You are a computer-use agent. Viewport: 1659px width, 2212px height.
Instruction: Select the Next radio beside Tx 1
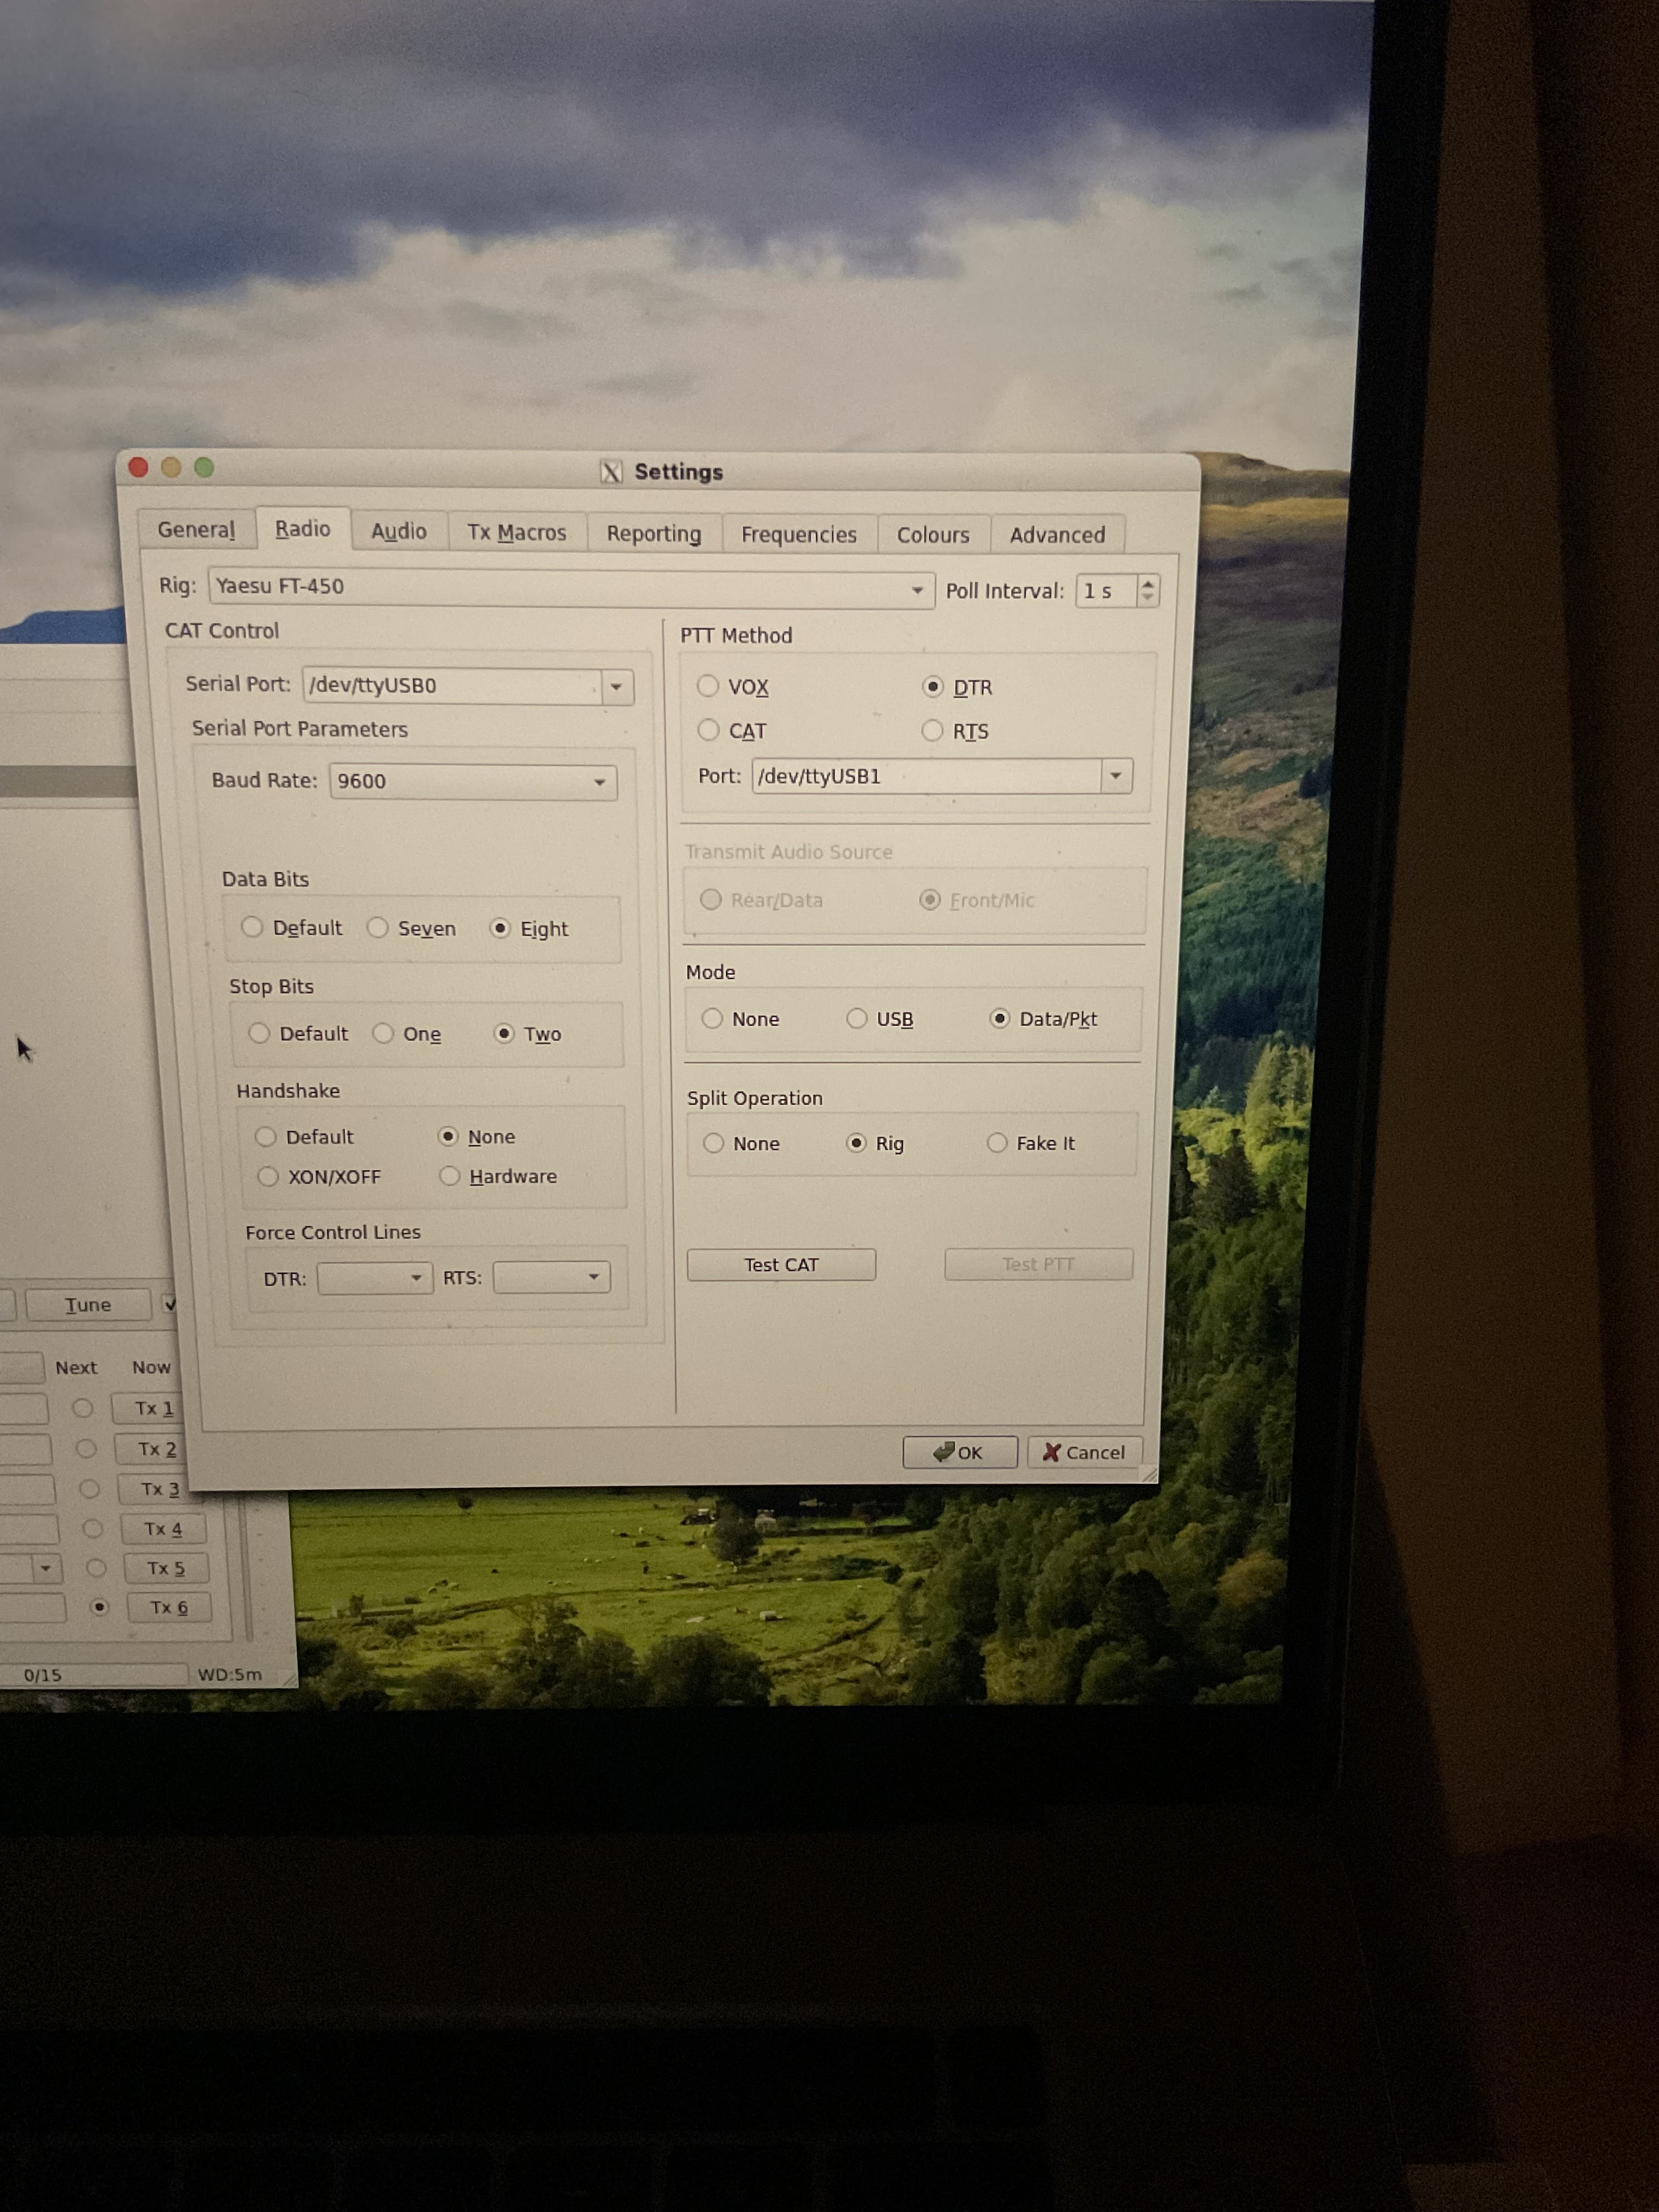(x=82, y=1409)
